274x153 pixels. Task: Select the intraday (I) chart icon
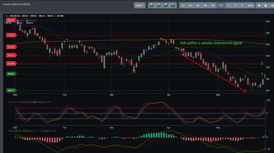pos(173,5)
